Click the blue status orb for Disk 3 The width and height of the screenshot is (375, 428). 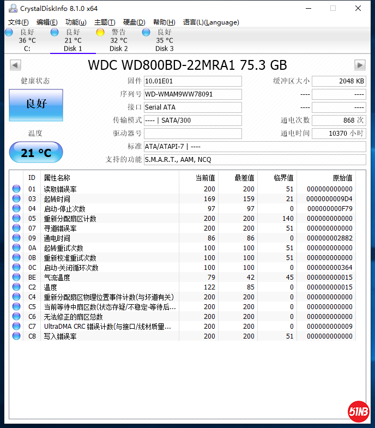point(146,32)
